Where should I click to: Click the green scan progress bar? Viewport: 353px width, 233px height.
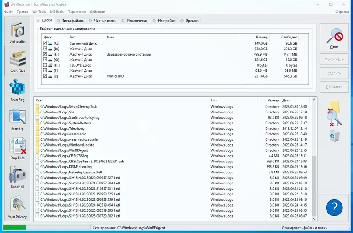click(x=15, y=228)
